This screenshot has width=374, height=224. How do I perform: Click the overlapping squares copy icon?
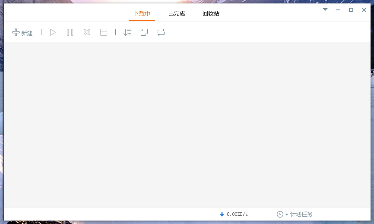tap(144, 32)
